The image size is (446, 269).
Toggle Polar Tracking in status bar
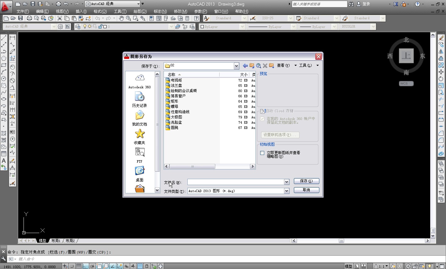pyautogui.click(x=92, y=266)
